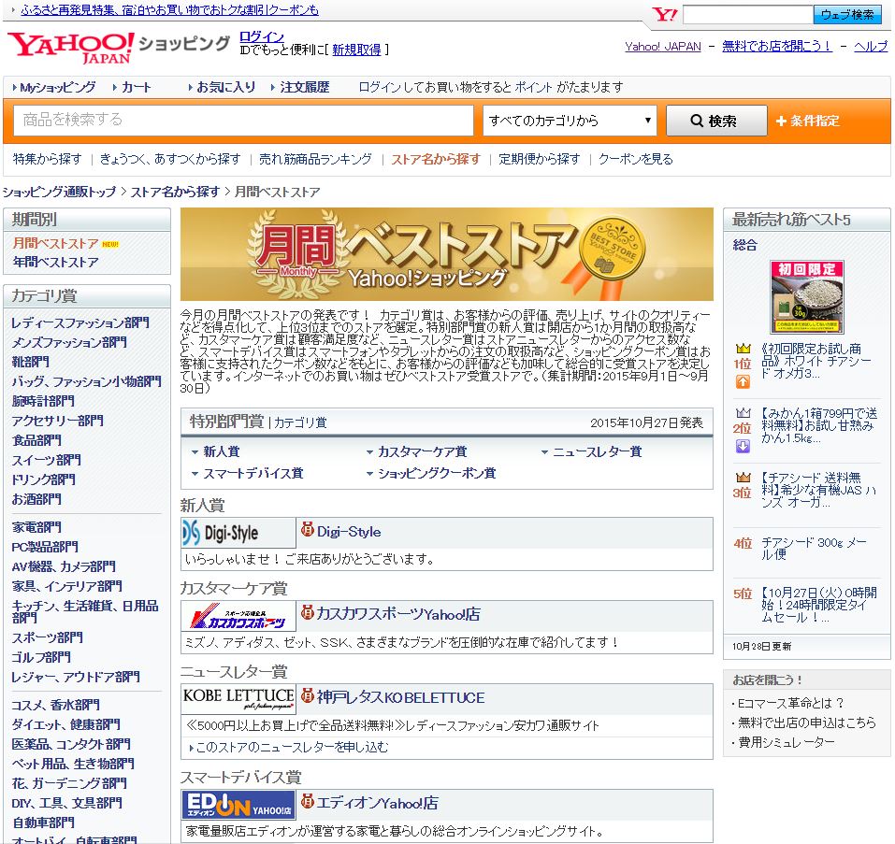Open レディースファッション部門 category

tap(80, 323)
